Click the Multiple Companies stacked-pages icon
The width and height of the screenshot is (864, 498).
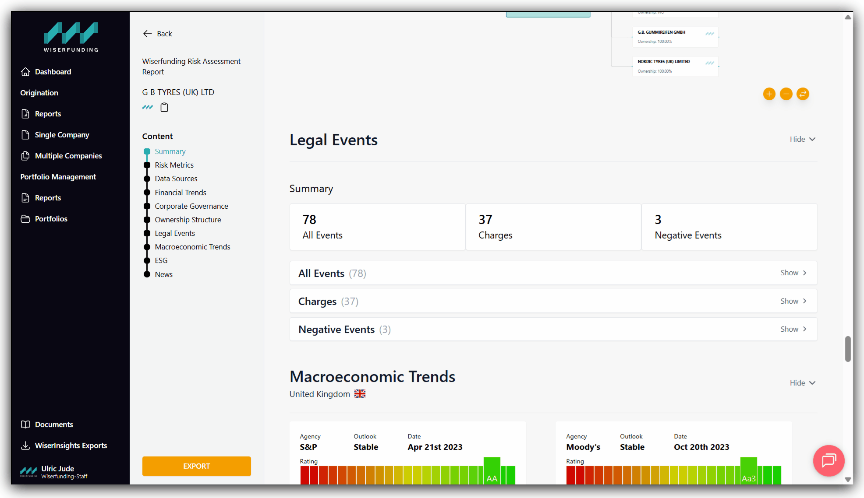pyautogui.click(x=25, y=156)
